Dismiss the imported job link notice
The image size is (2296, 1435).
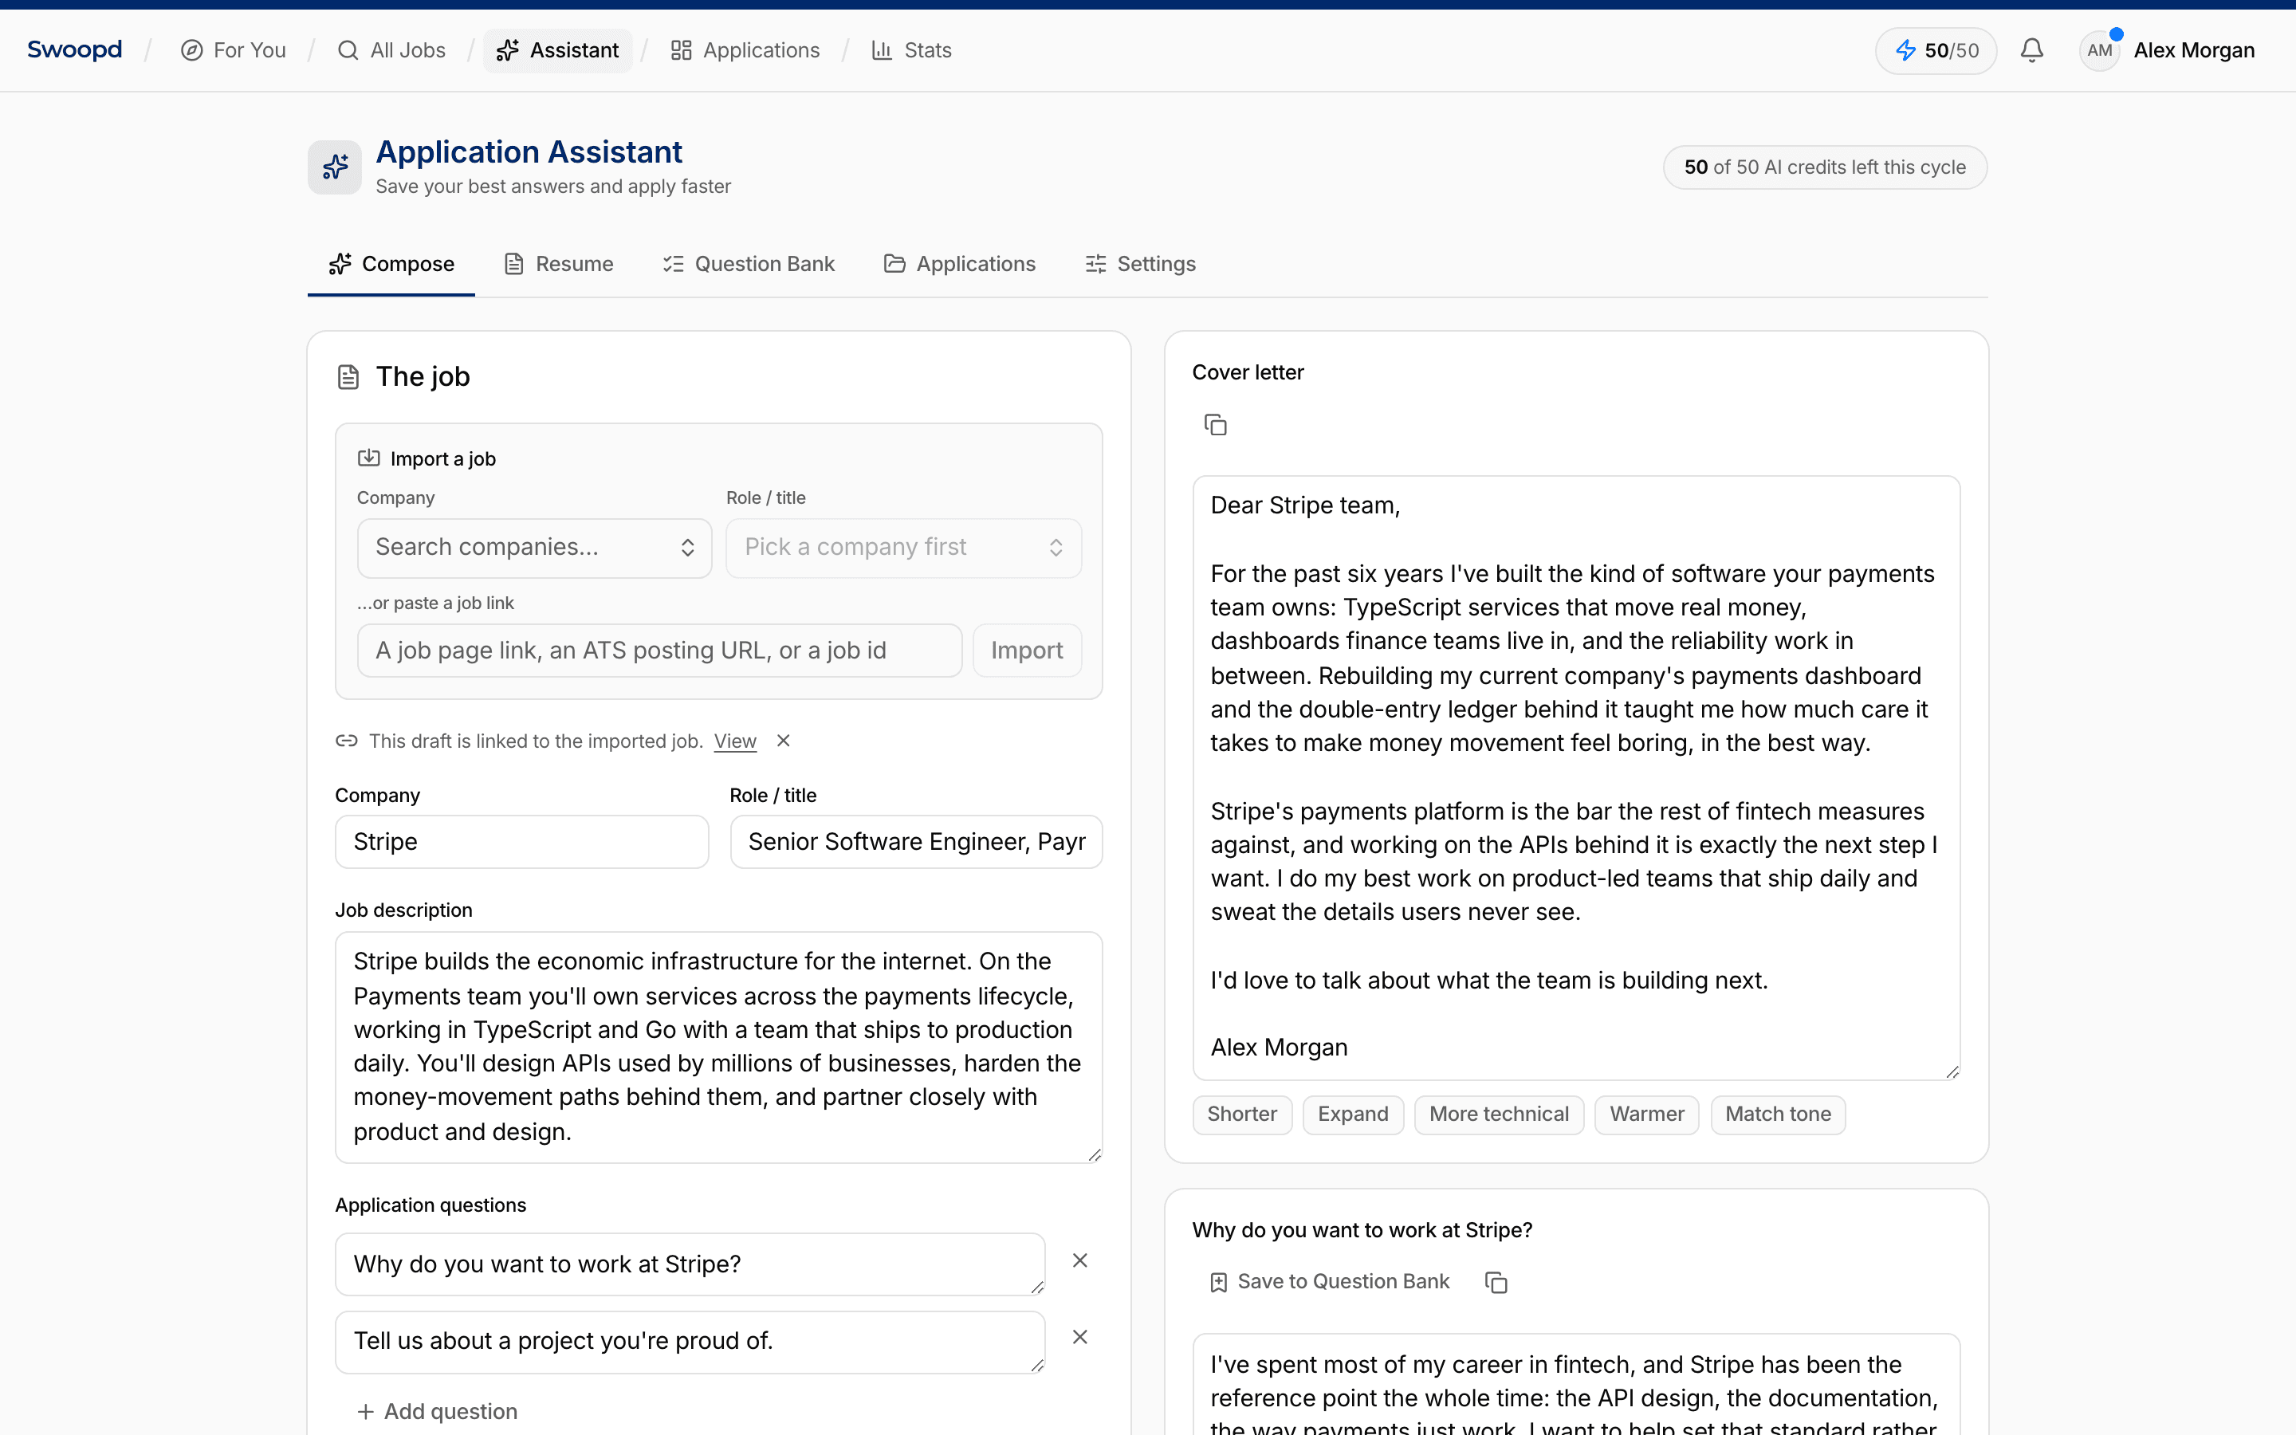click(783, 741)
